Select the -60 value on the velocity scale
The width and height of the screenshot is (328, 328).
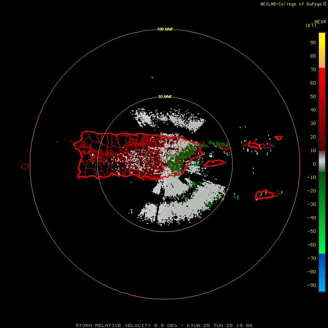[x=312, y=245]
